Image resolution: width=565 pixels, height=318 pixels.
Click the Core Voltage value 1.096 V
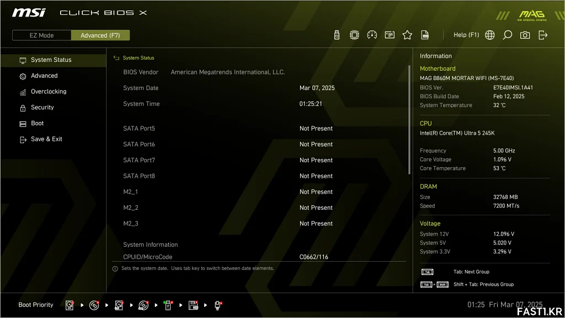point(502,160)
